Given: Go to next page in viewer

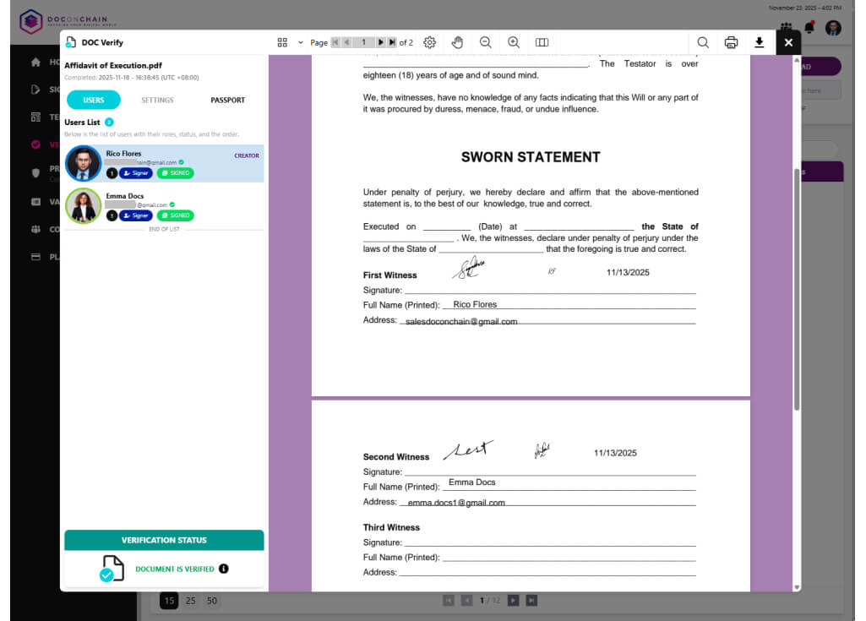Looking at the screenshot, I should [x=380, y=42].
